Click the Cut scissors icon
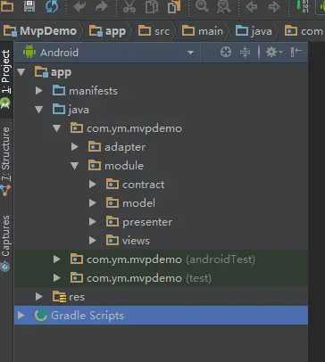This screenshot has width=325, height=362. coord(129,6)
